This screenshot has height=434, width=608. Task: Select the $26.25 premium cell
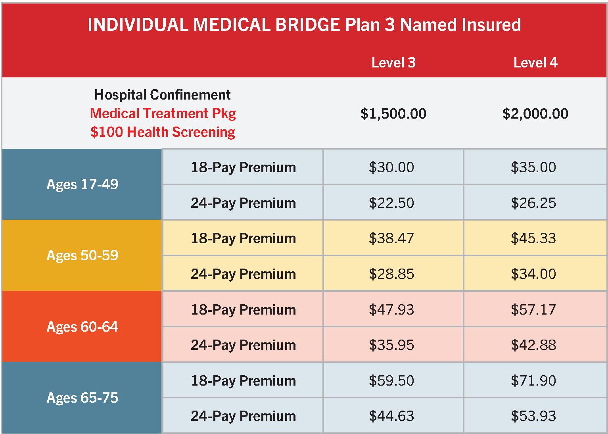tap(533, 203)
